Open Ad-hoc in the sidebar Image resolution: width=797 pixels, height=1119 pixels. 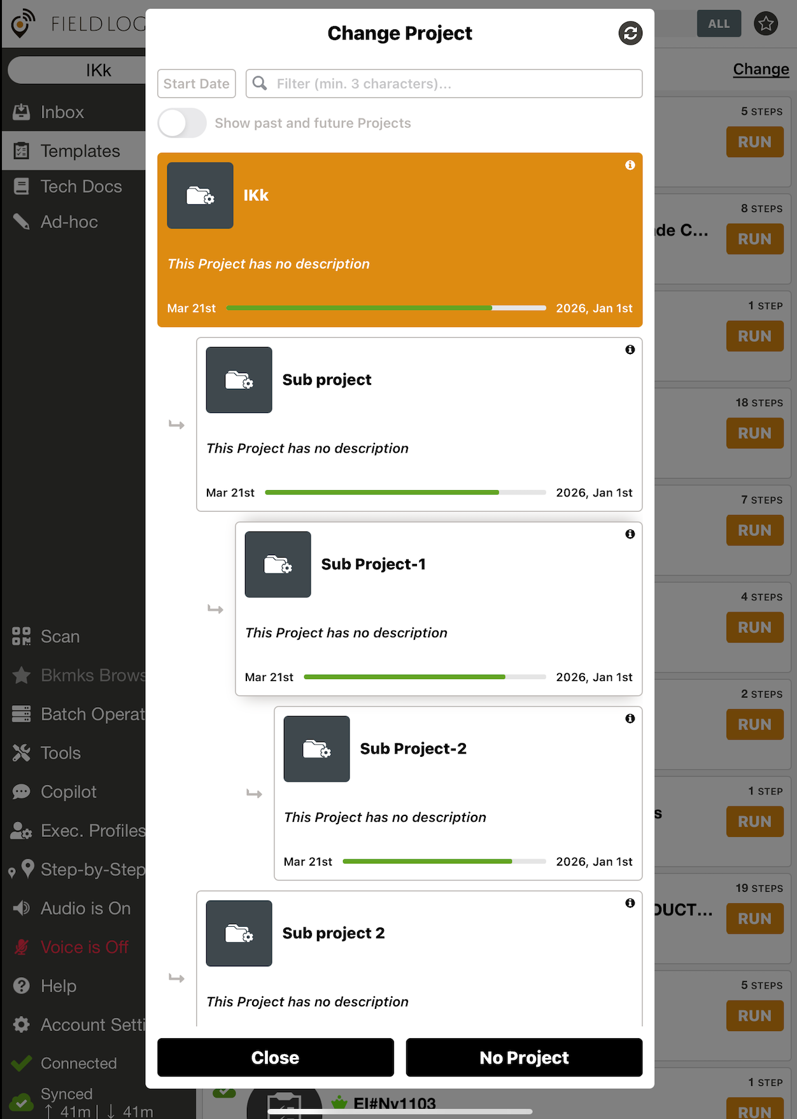[x=73, y=222]
